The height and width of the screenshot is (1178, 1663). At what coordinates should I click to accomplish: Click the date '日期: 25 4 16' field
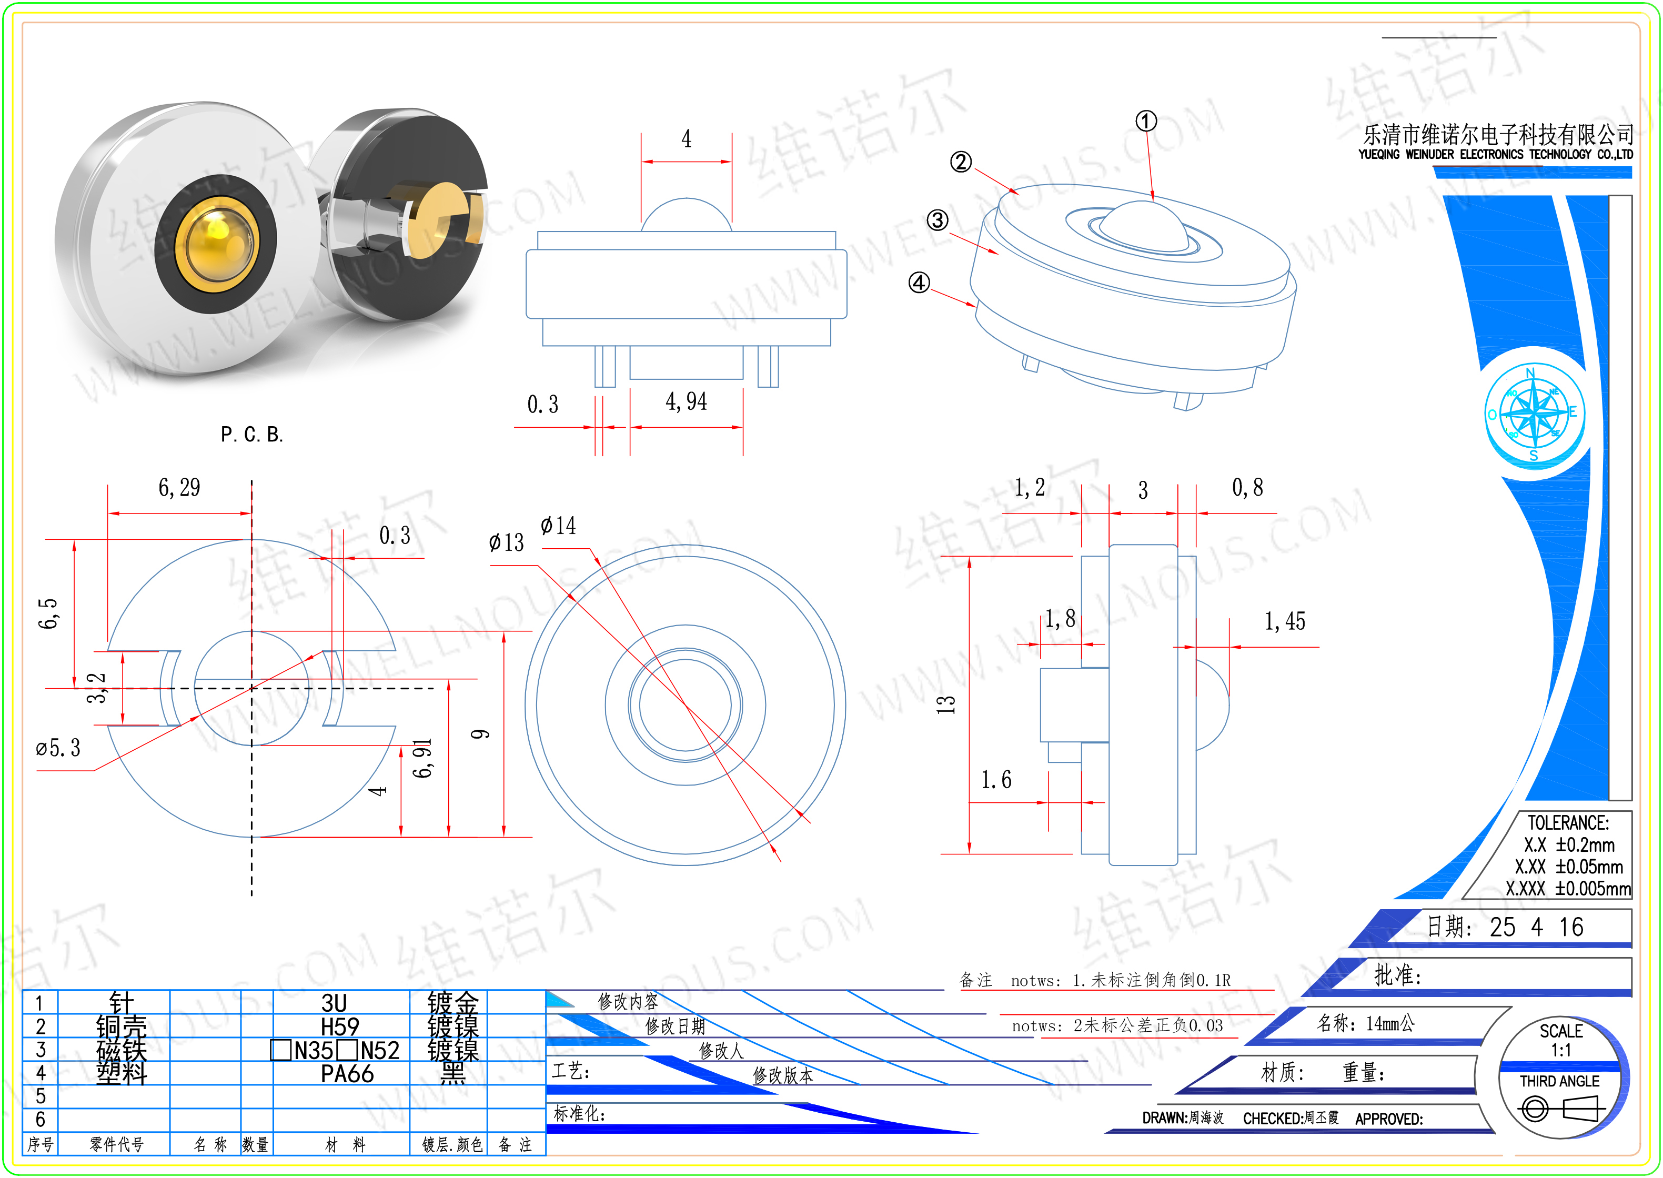1505,927
